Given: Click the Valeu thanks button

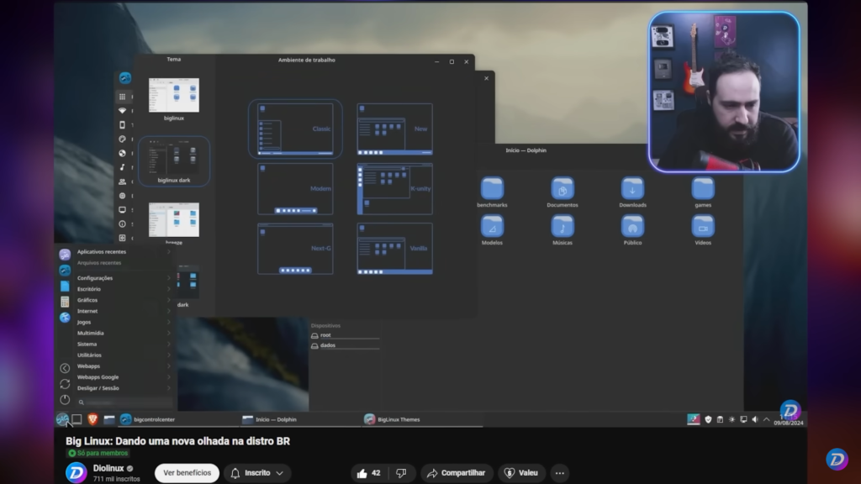Looking at the screenshot, I should [521, 473].
